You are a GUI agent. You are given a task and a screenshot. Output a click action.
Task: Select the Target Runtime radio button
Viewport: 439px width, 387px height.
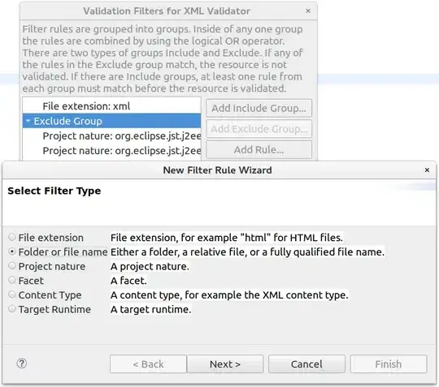12,309
